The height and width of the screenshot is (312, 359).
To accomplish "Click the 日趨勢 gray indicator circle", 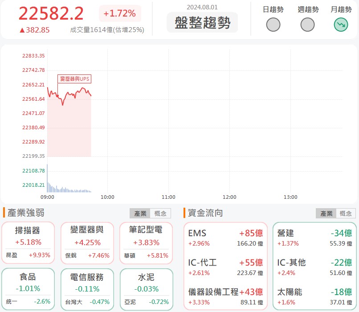I will click(273, 25).
